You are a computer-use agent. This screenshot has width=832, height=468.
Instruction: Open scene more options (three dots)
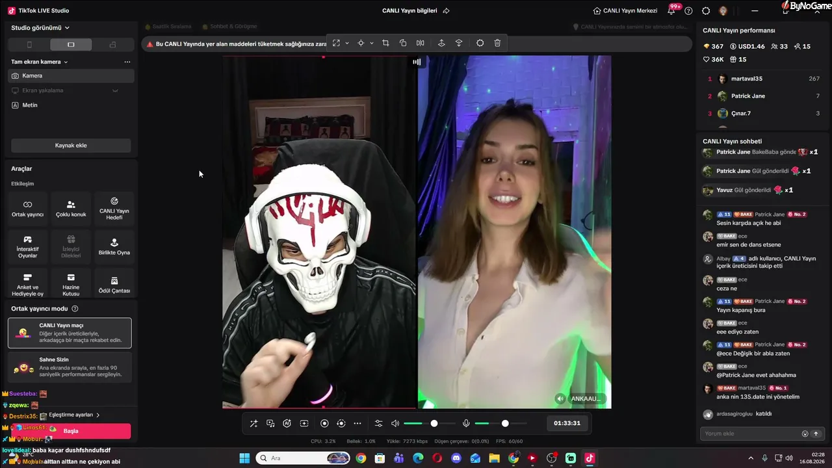127,62
